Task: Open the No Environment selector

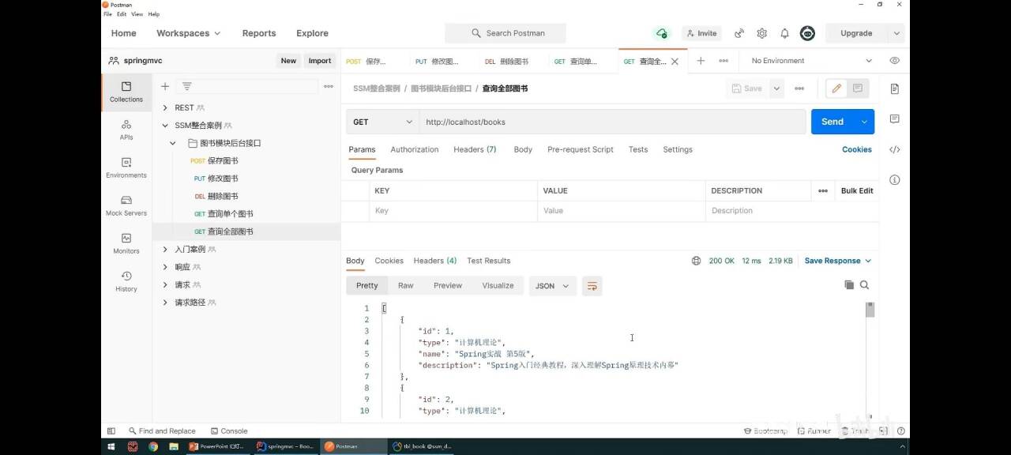Action: click(x=812, y=61)
